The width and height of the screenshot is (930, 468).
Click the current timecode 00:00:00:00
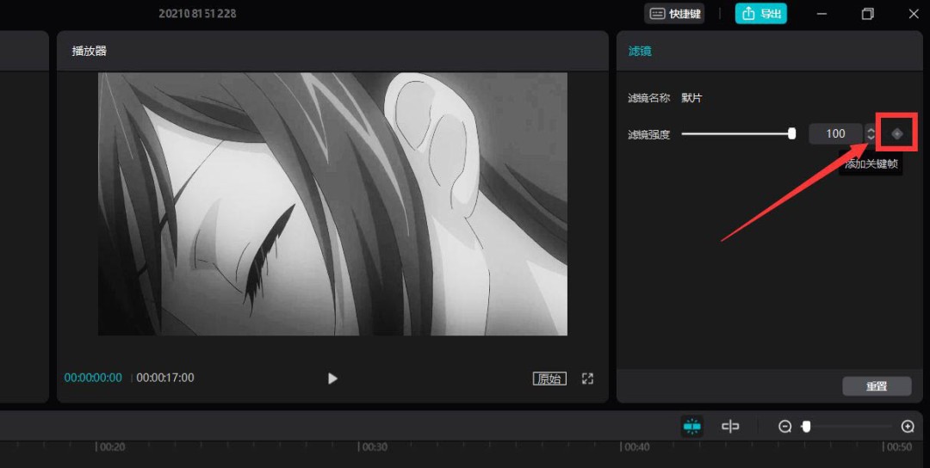tap(93, 378)
